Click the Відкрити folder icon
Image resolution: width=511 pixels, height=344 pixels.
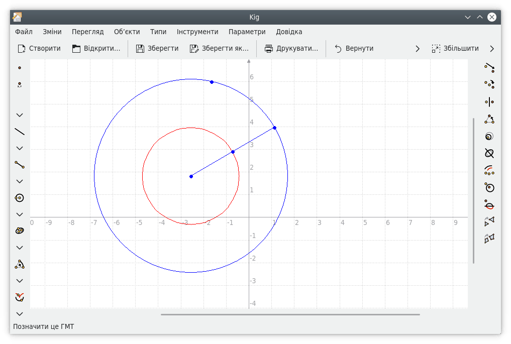click(76, 49)
